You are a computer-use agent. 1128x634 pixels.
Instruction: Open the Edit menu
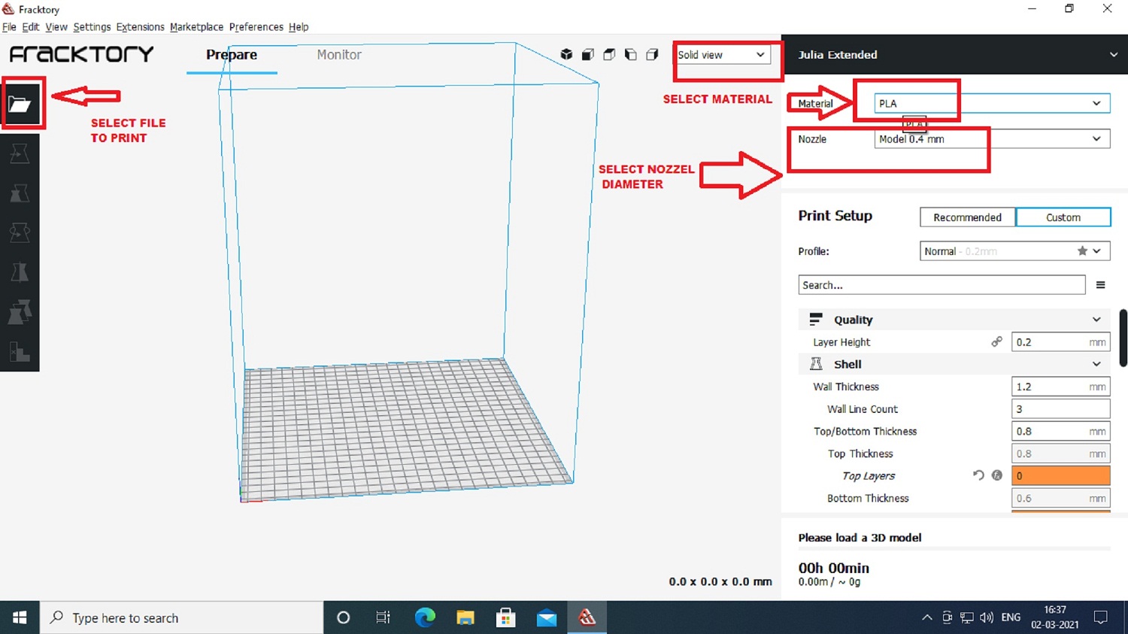point(31,27)
